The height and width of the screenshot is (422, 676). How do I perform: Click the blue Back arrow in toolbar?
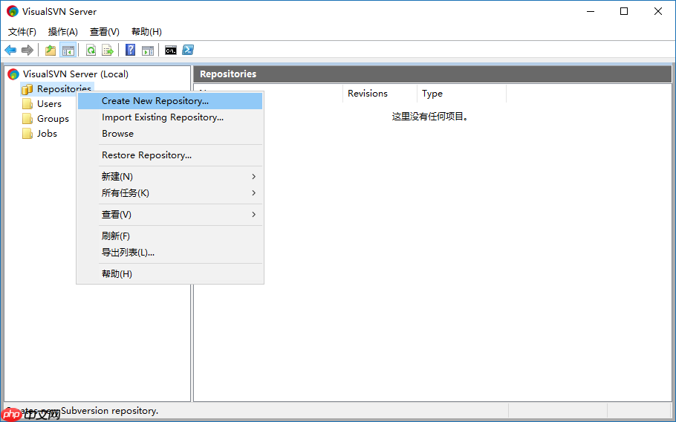(10, 50)
